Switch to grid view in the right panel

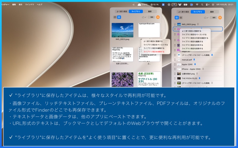[181, 18]
